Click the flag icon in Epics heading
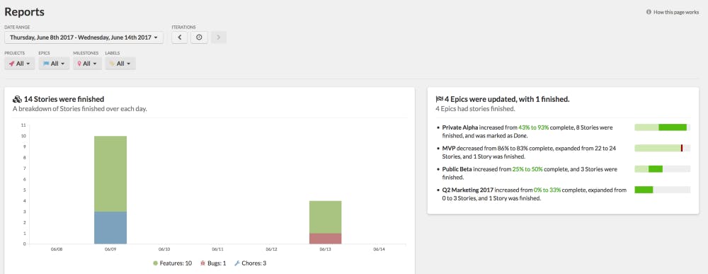The image size is (708, 274). (x=440, y=99)
